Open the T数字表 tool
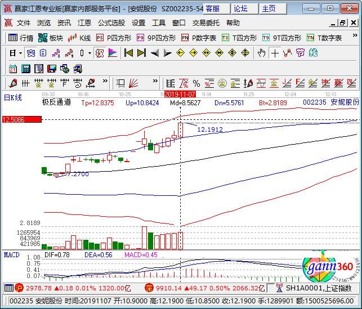This screenshot has height=309, width=362. click(x=324, y=38)
